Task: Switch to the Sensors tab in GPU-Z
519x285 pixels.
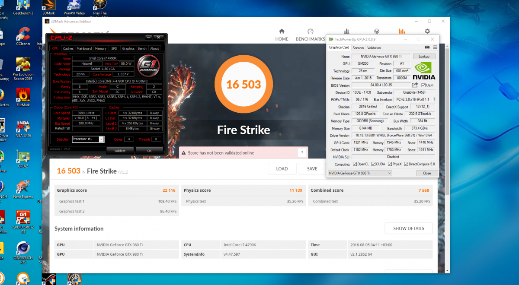Action: click(x=358, y=48)
